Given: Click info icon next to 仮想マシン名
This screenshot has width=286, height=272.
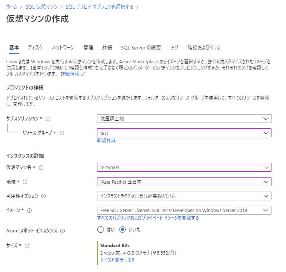Looking at the screenshot, I should point(41,168).
